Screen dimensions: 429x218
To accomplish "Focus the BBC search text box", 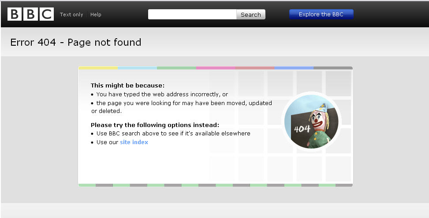I will (x=192, y=15).
